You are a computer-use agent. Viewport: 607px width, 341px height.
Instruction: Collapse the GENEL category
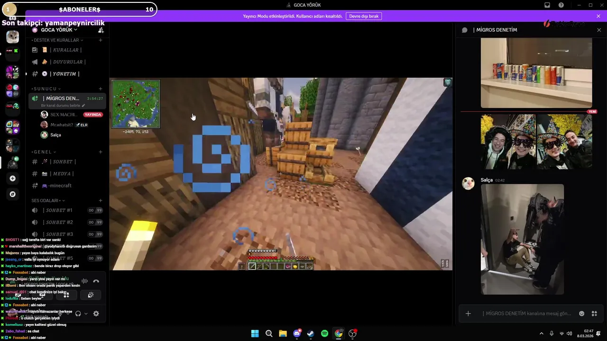pos(44,152)
